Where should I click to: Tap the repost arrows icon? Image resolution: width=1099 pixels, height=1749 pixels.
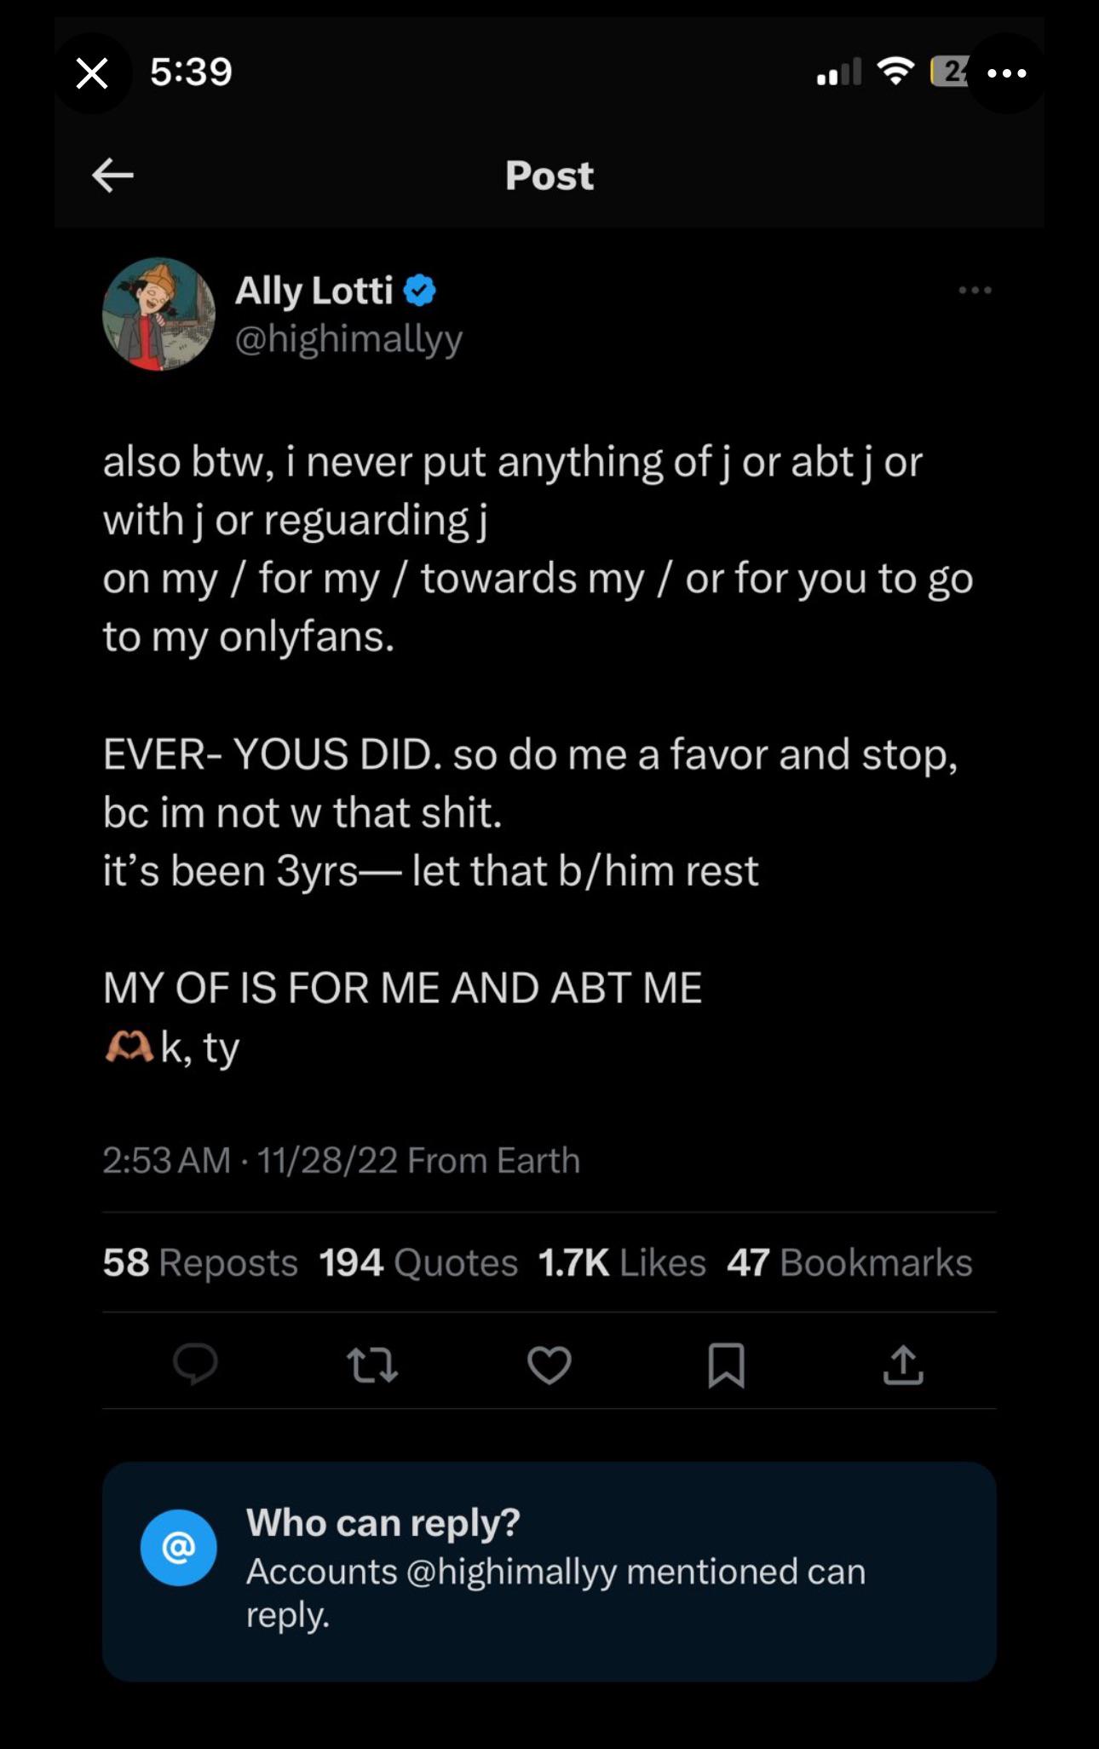pyautogui.click(x=373, y=1365)
